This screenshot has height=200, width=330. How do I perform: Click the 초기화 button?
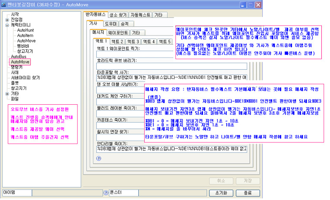221,193
